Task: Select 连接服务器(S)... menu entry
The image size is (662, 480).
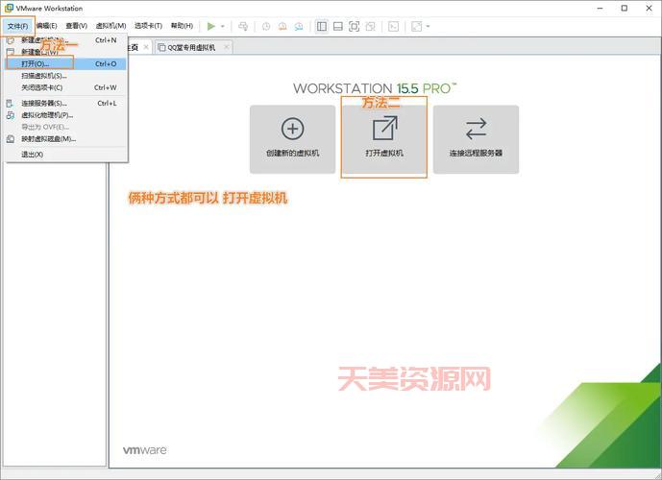Action: pos(66,104)
